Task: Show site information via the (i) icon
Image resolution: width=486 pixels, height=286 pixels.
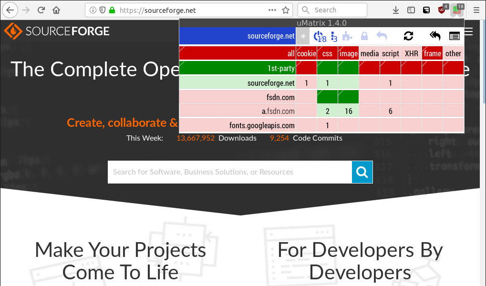Action: pyautogui.click(x=93, y=10)
